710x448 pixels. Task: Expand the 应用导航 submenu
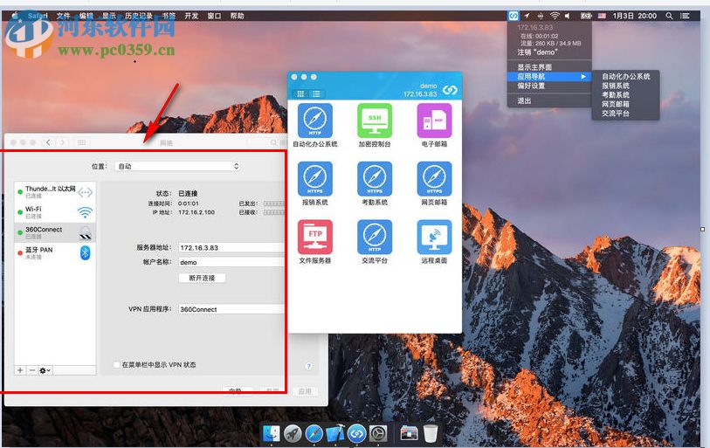tap(549, 77)
